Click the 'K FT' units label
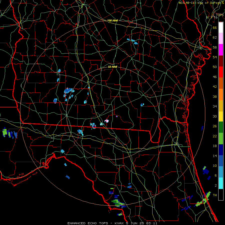 click(211, 17)
